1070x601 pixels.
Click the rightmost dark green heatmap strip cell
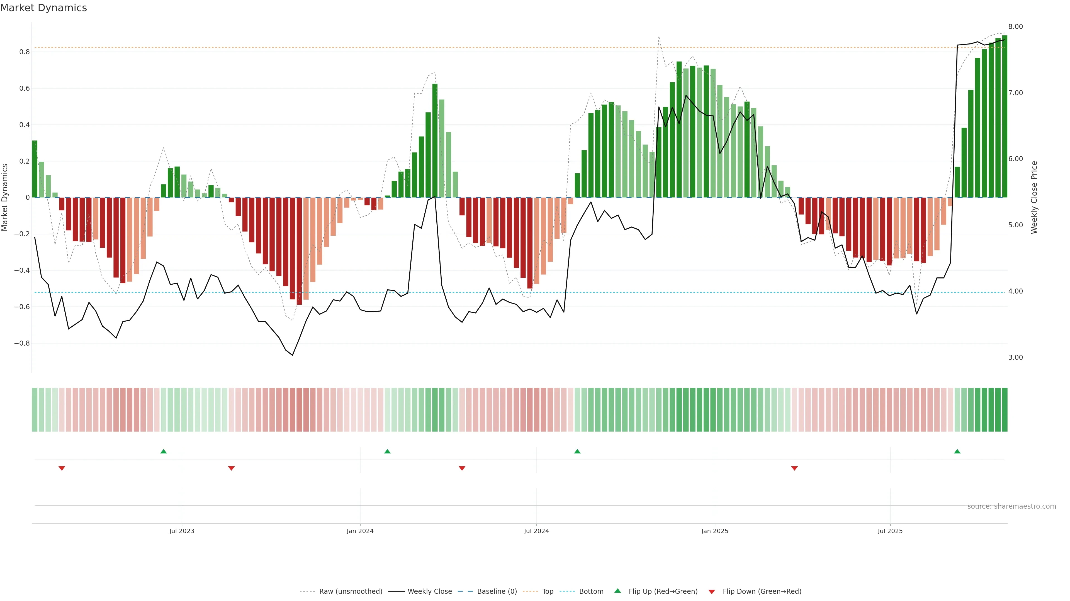[1004, 410]
